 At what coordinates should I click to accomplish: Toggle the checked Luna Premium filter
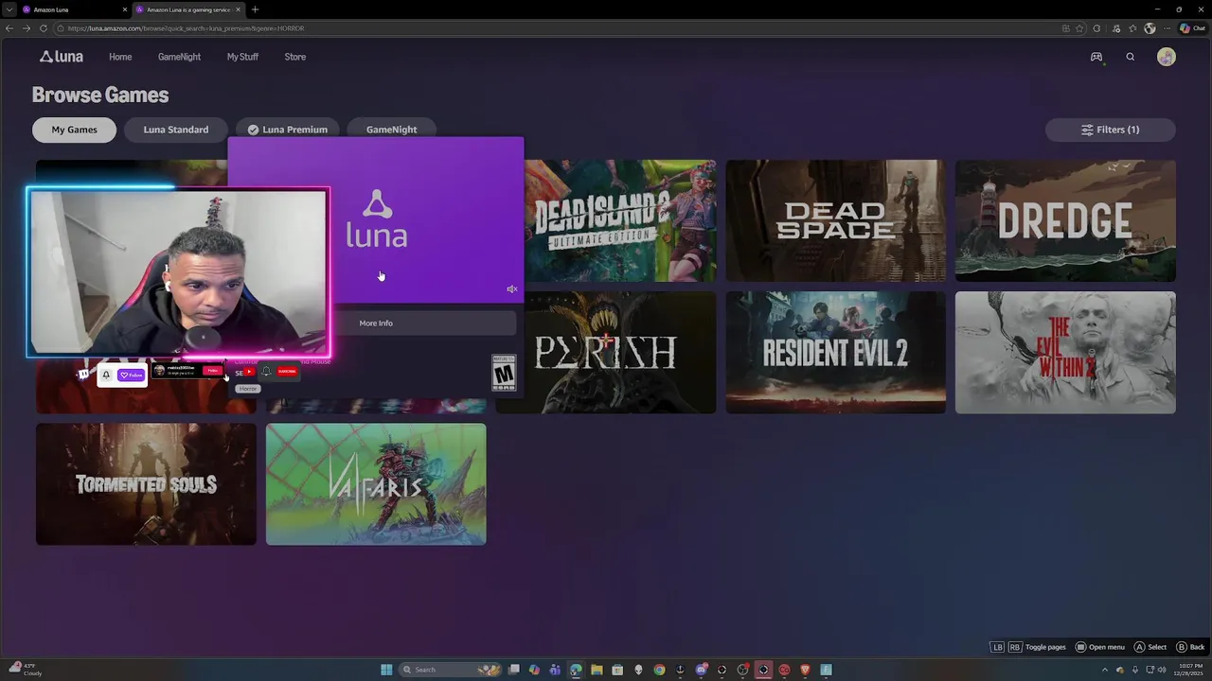[x=288, y=130]
